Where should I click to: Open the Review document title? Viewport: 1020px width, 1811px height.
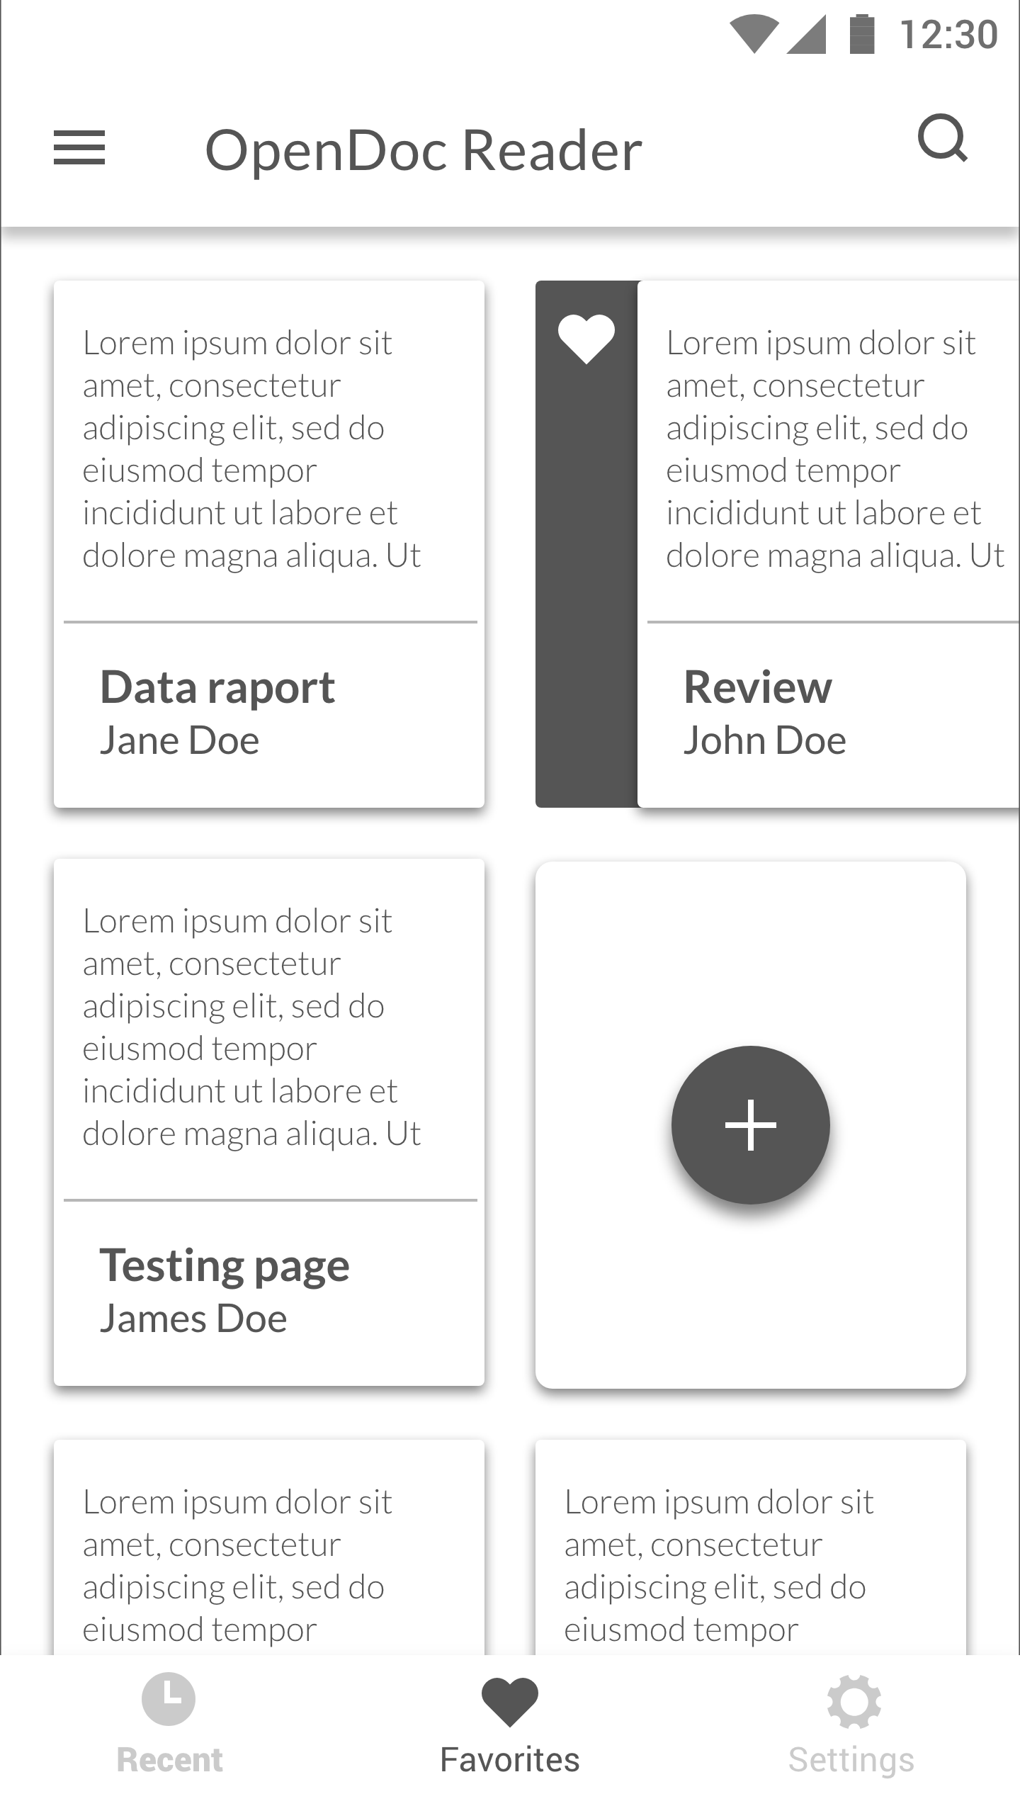tap(757, 687)
